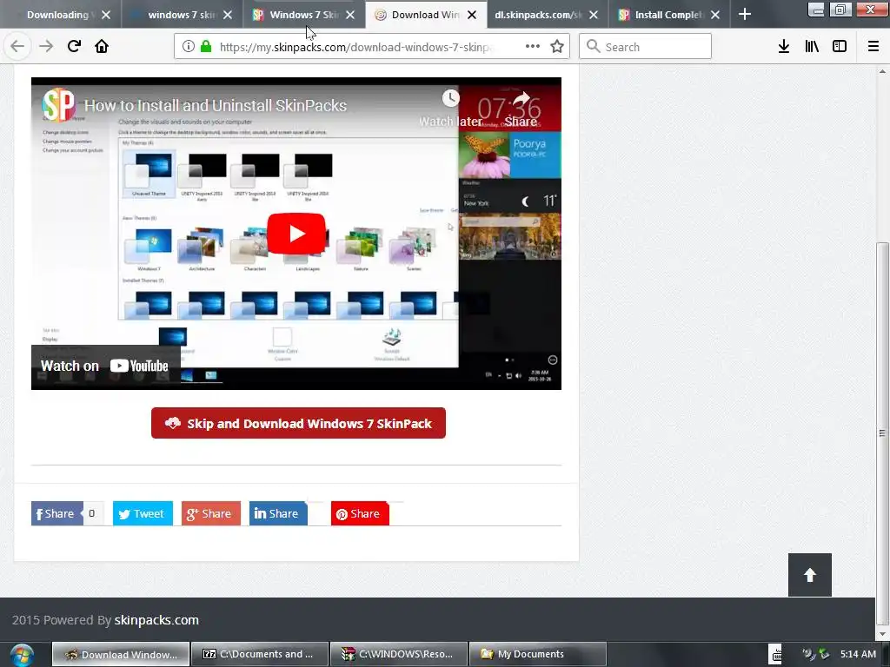The width and height of the screenshot is (890, 667).
Task: Reload the current page
Action: click(74, 47)
